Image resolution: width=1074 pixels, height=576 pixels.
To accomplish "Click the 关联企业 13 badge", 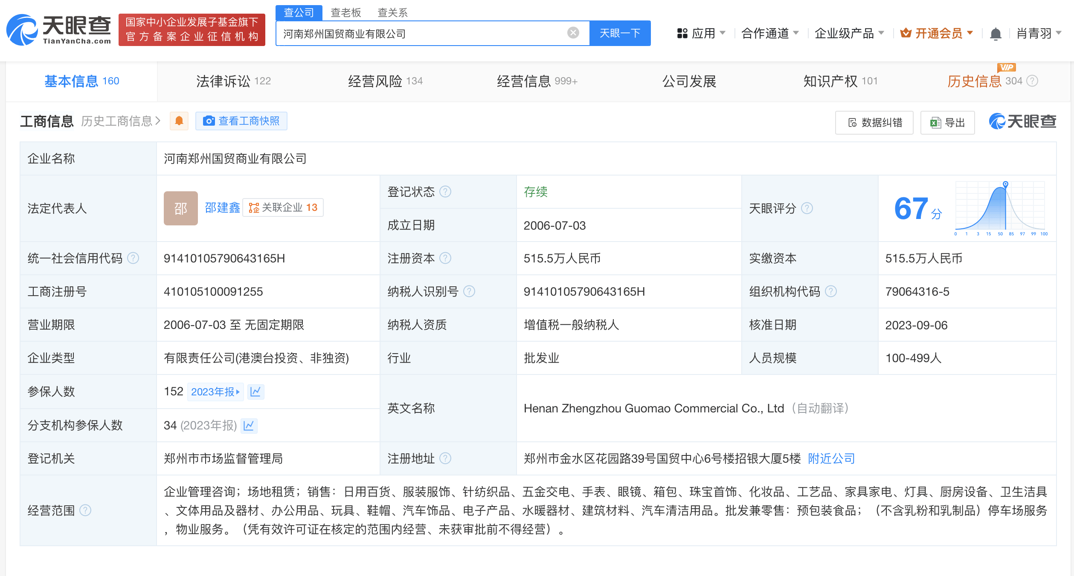I will pyautogui.click(x=283, y=207).
